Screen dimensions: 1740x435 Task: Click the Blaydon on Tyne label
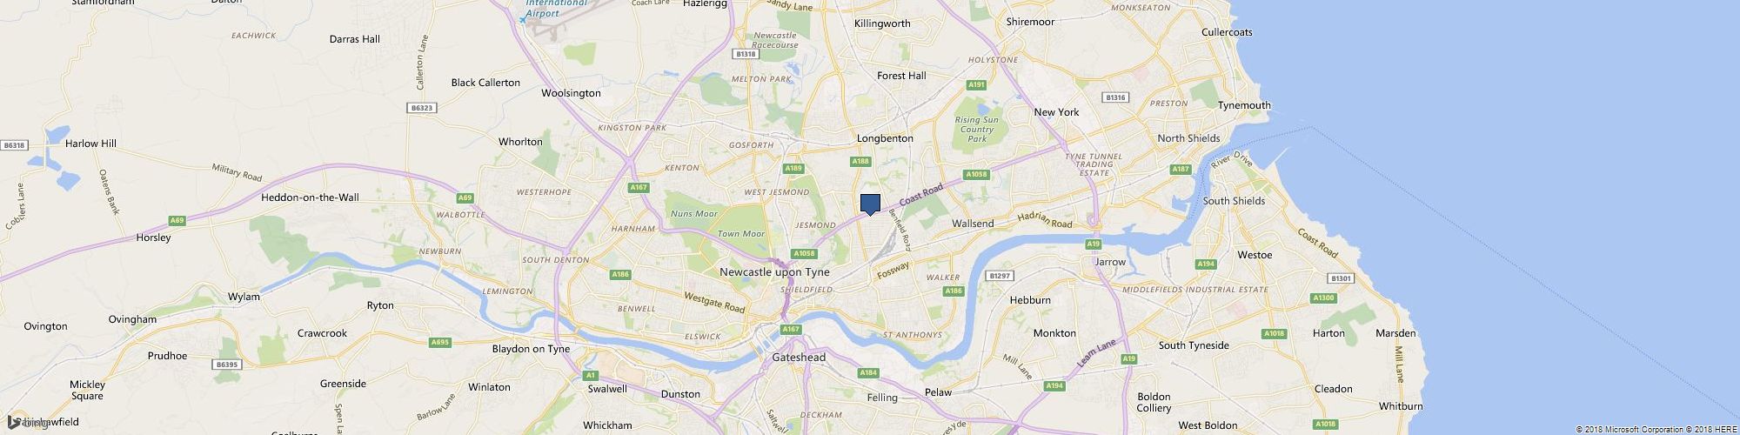[x=531, y=349]
